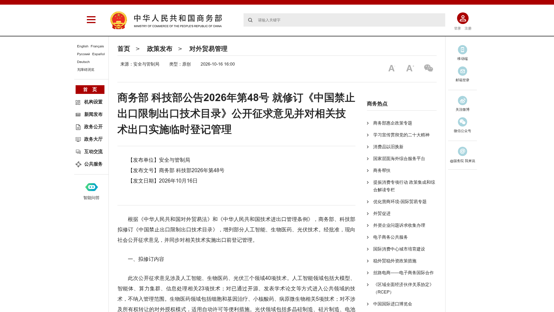Expand the 商务帮扶 chevron

click(368, 170)
